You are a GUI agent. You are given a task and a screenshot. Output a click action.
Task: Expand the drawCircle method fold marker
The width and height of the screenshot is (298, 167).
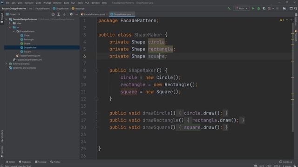pyautogui.click(x=96, y=113)
